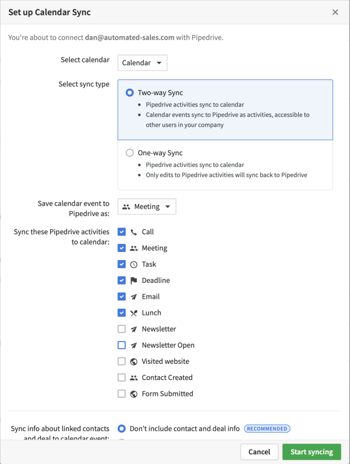
Task: Uncheck the Deadline activity checkbox
Action: click(x=121, y=280)
